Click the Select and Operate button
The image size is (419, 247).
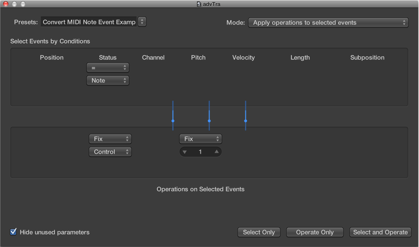click(x=380, y=232)
